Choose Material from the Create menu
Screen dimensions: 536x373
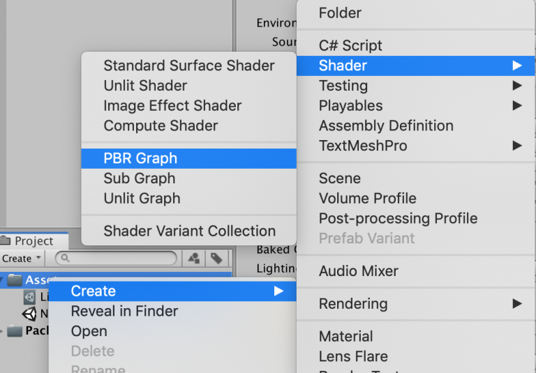pyautogui.click(x=416, y=336)
